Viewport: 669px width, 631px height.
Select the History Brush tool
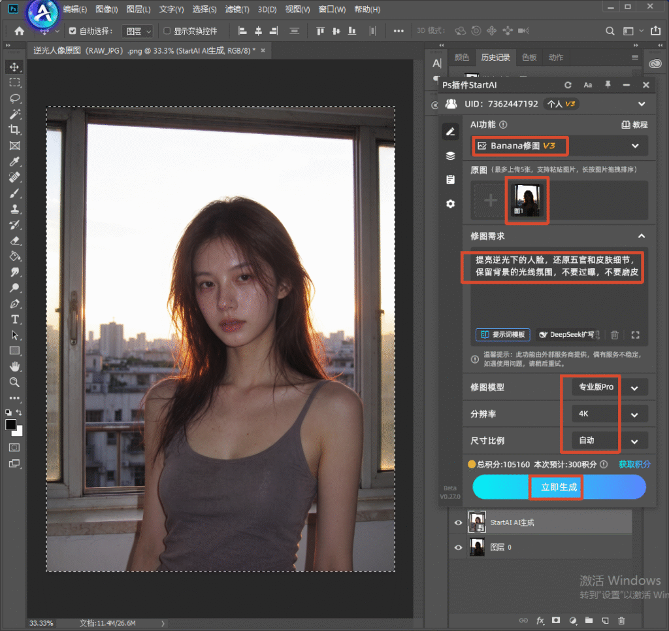pyautogui.click(x=14, y=224)
